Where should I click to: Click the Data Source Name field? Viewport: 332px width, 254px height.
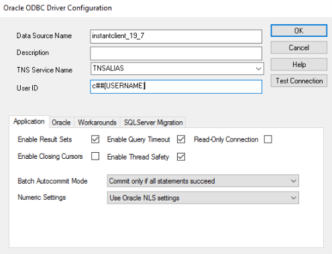[x=176, y=36]
